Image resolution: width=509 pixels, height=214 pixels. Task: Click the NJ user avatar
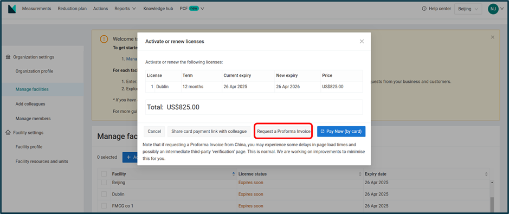point(493,9)
